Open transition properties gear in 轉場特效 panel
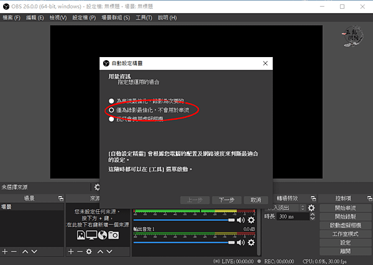This screenshot has width=373, height=265. click(311, 208)
